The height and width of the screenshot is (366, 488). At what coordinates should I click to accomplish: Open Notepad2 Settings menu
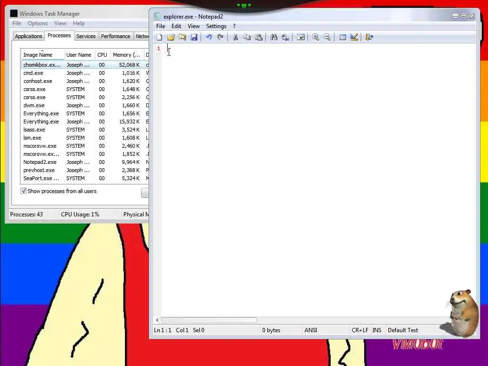(216, 26)
